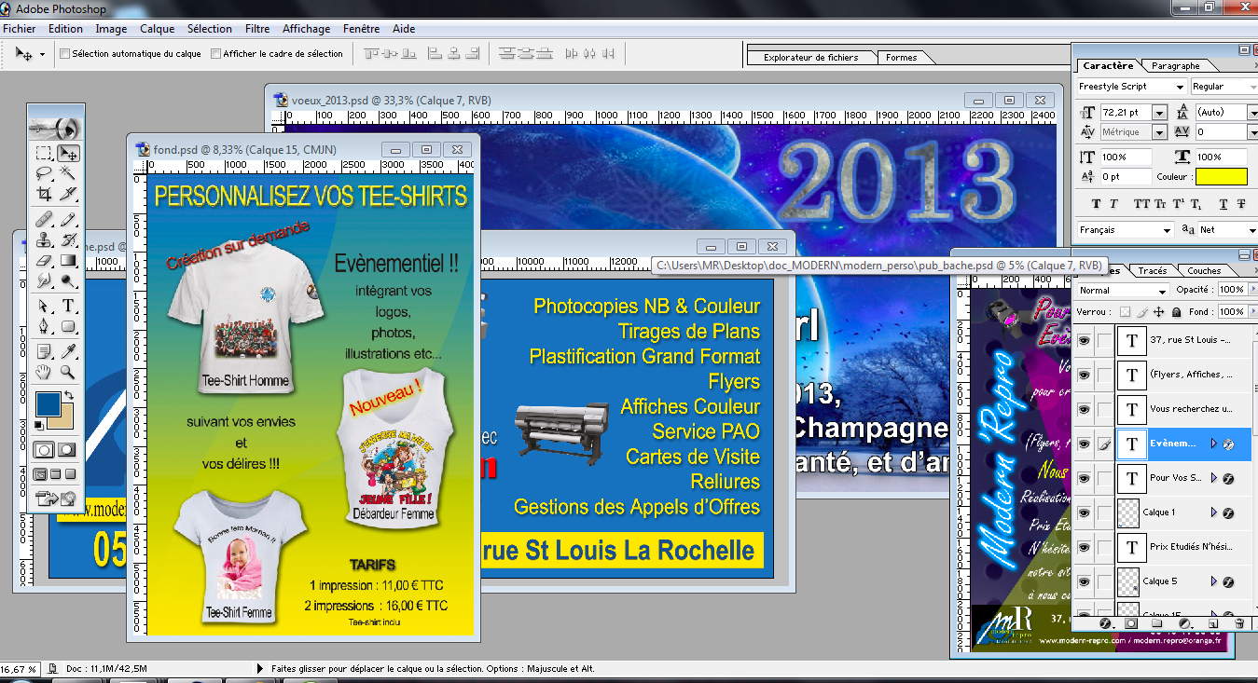Select the Lasso tool

44,173
